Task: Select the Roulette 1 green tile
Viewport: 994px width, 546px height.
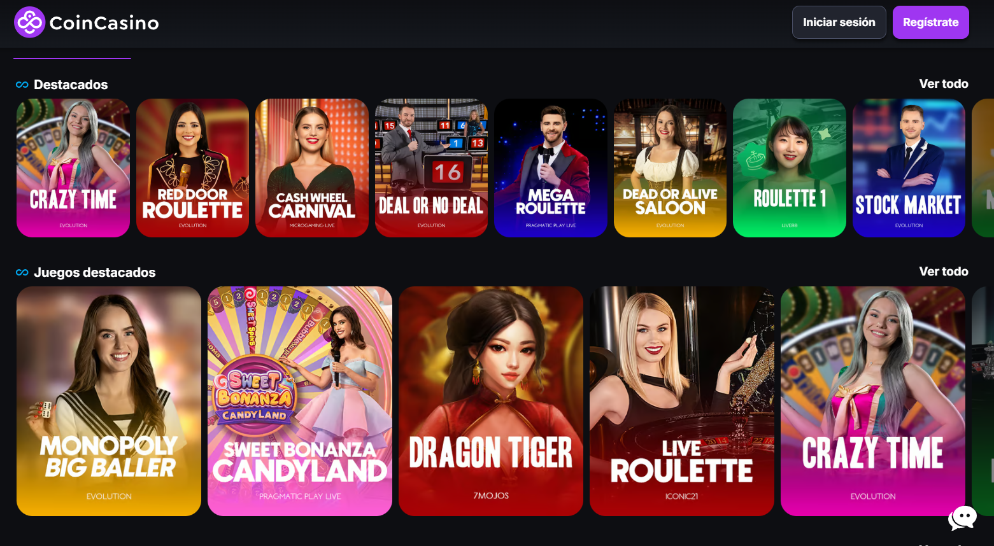Action: [790, 168]
